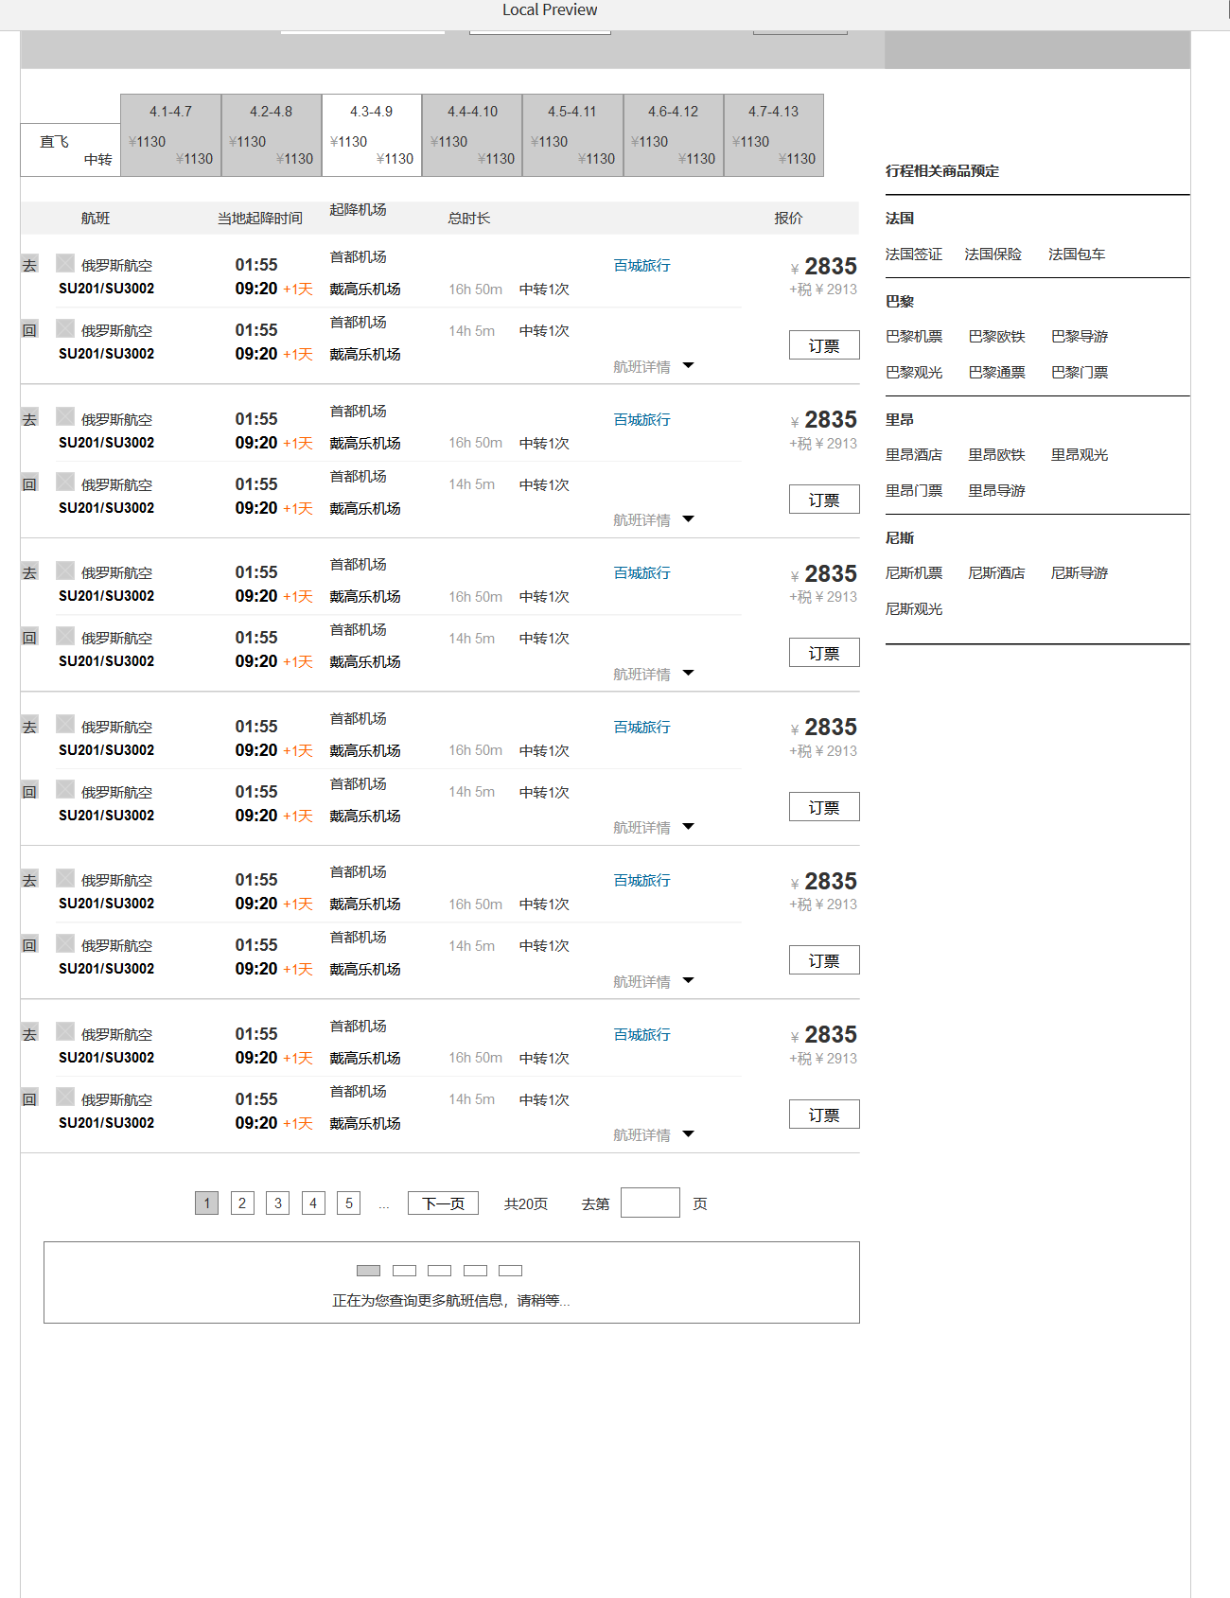Screen dimensions: 1230x1598
Task: Go to page 5 in pagination
Action: tap(348, 1203)
